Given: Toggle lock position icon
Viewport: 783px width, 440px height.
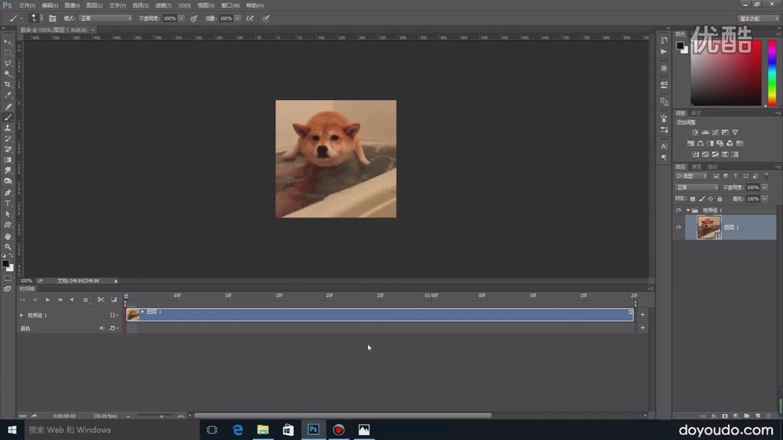Looking at the screenshot, I should tap(710, 199).
